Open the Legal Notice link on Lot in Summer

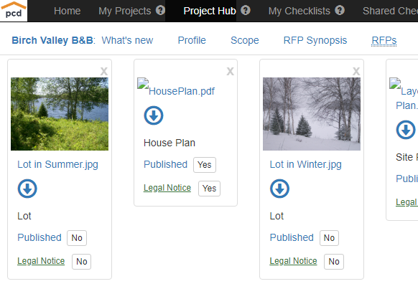(41, 261)
